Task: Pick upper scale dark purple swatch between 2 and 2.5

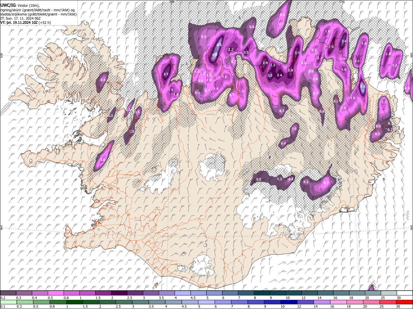Action: coord(119,293)
